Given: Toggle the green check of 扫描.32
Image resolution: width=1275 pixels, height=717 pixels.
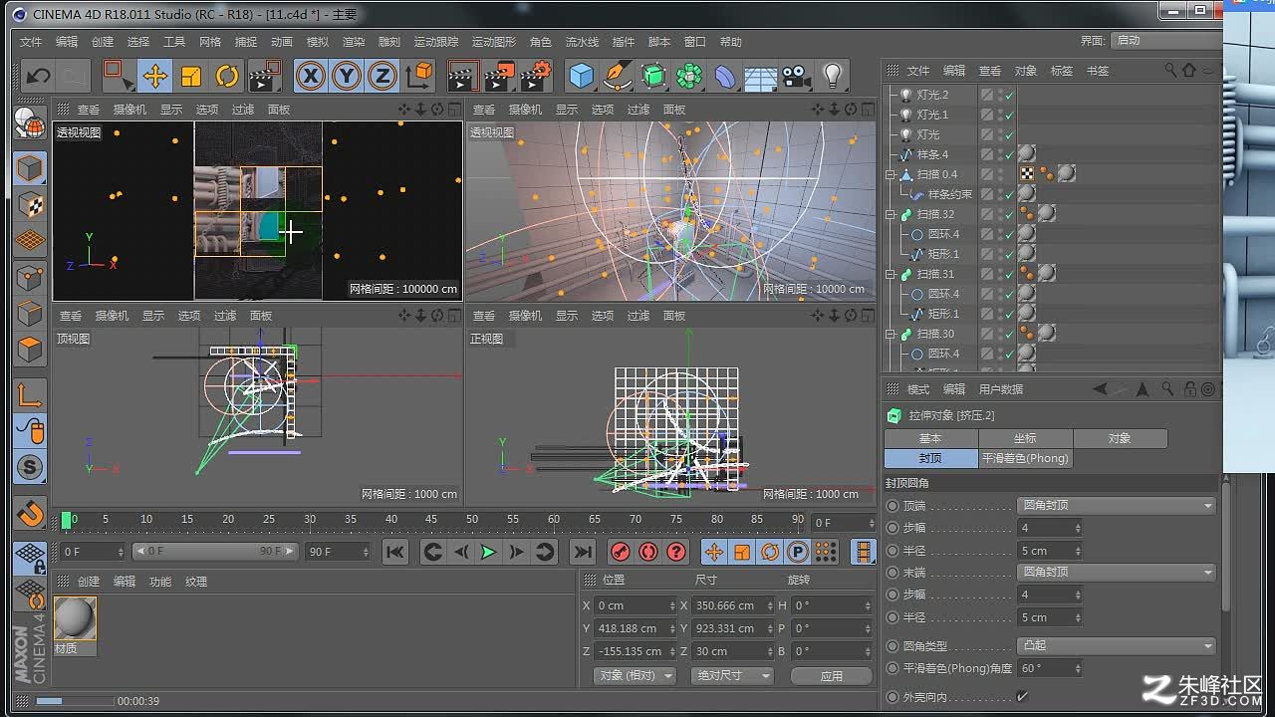Looking at the screenshot, I should coord(1009,214).
